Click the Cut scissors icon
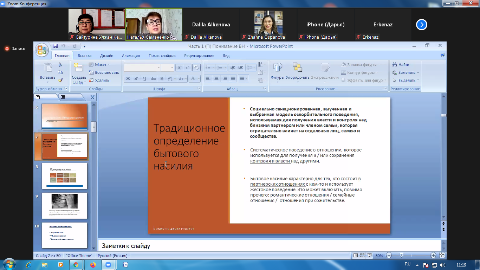This screenshot has height=270, width=480. pyautogui.click(x=60, y=65)
